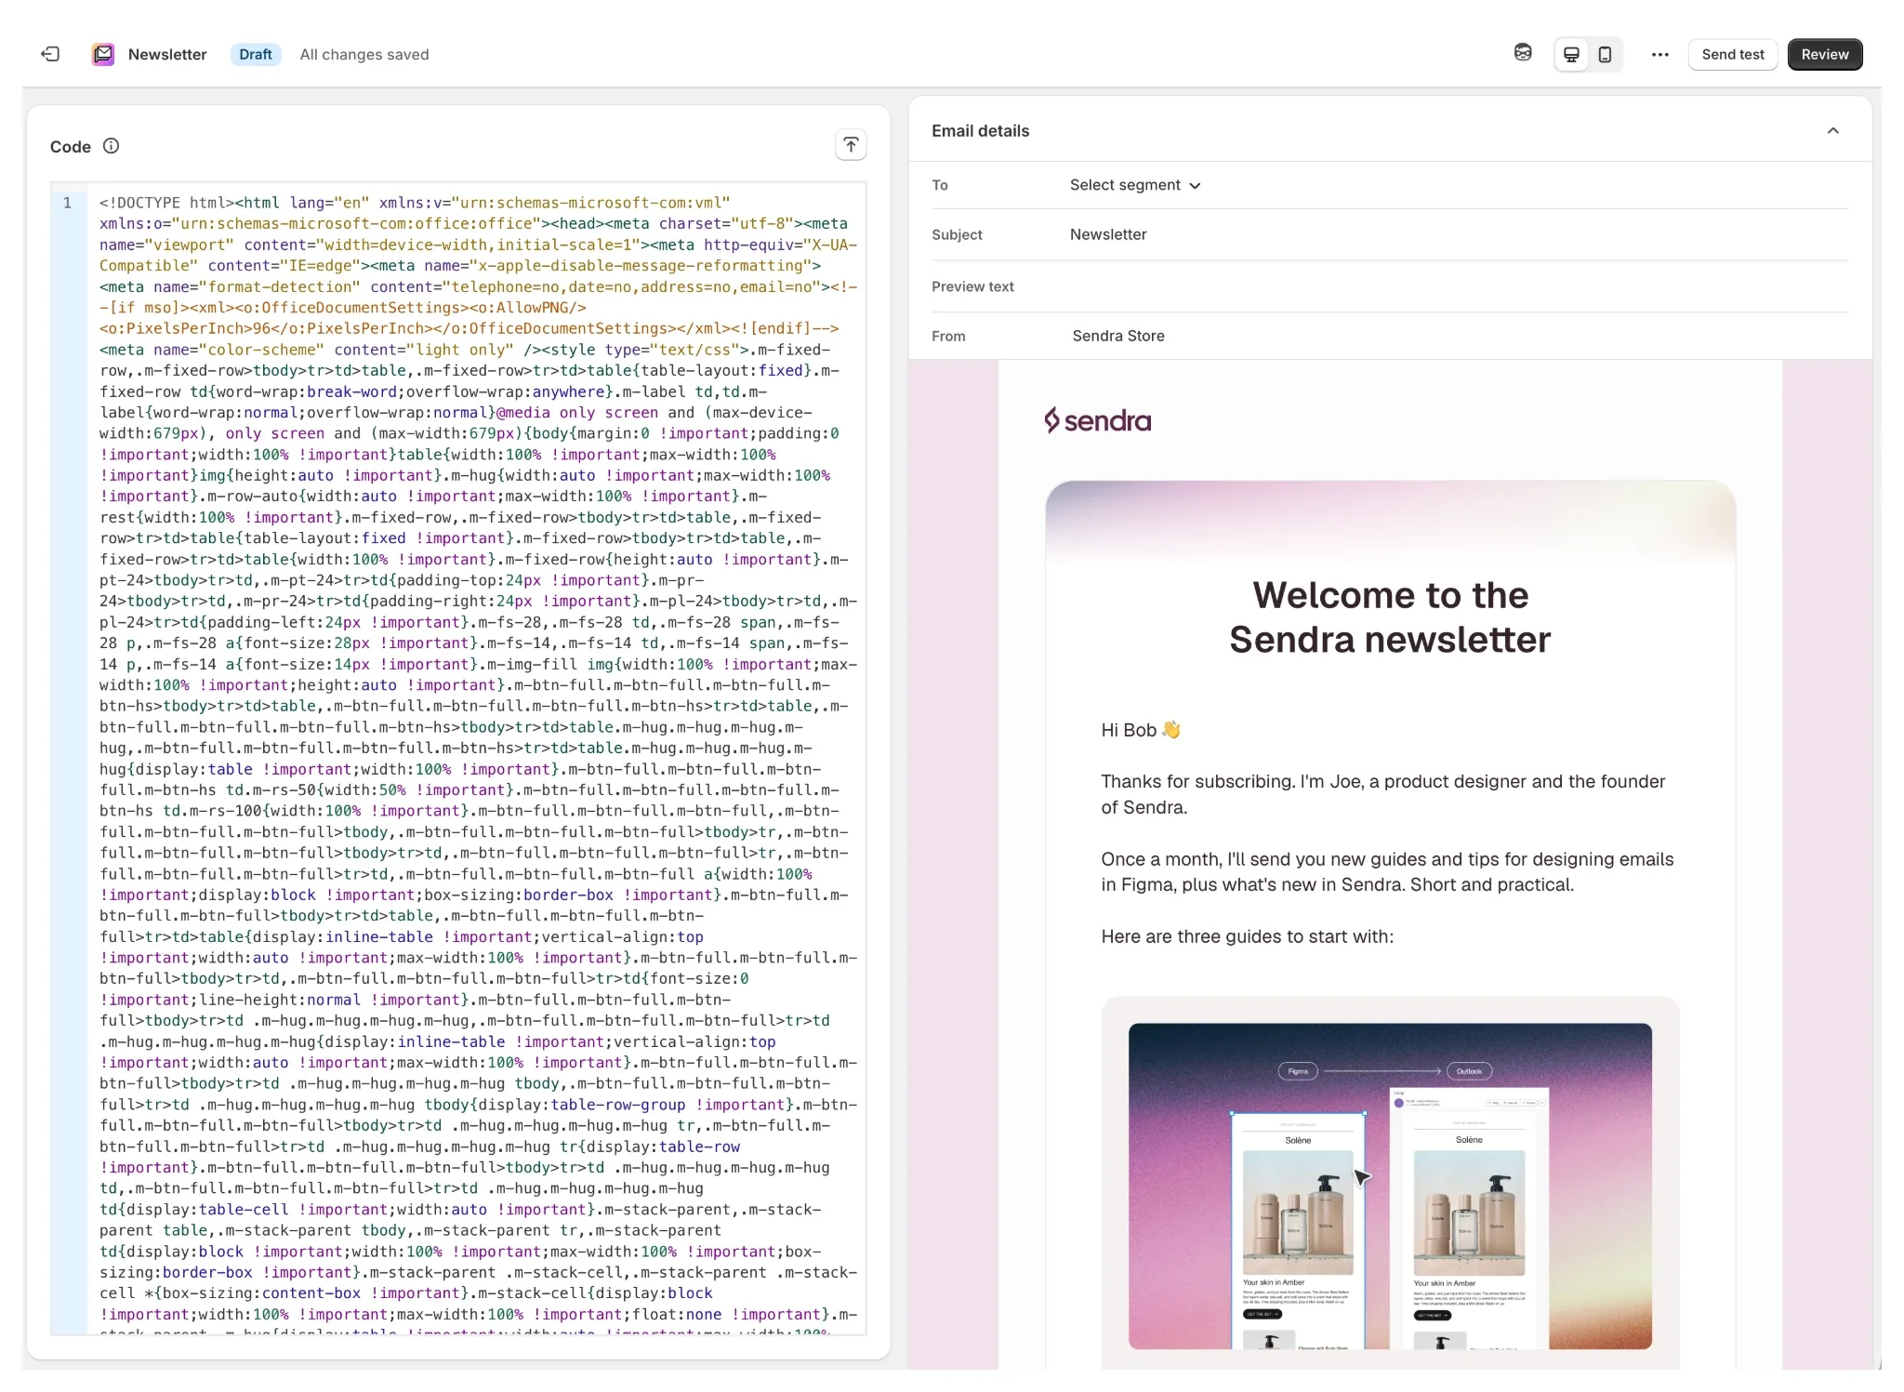Click the DOCTYPE line in code editor
Screen dimensions: 1904x1392
415,203
